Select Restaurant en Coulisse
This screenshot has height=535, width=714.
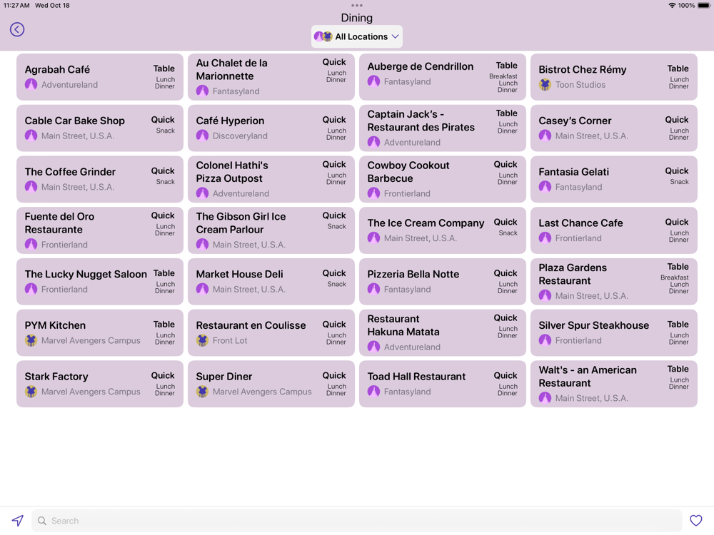click(x=271, y=332)
